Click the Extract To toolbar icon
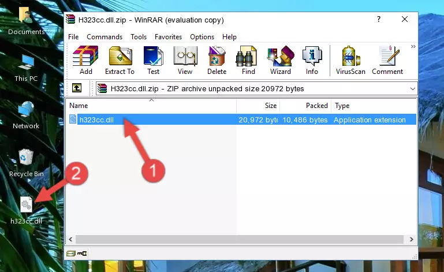This screenshot has width=444, height=272. point(120,61)
